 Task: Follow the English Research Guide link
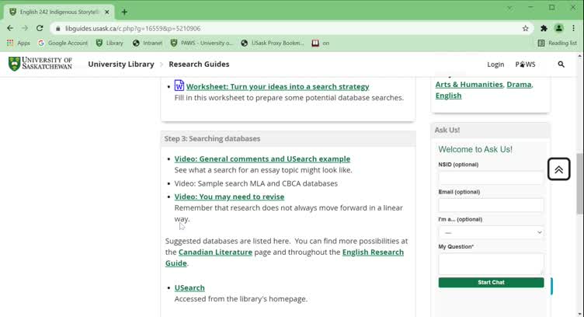(373, 253)
